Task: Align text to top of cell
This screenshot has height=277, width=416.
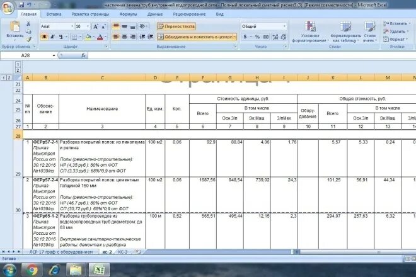Action: click(116, 26)
